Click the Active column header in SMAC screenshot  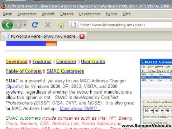[153, 71]
